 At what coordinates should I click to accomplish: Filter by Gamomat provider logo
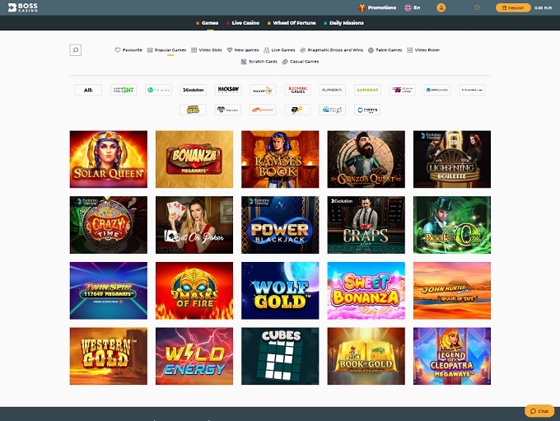tap(367, 90)
